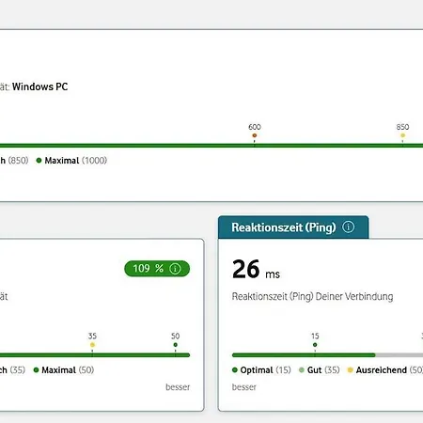Click 'besser' label in upload card
The height and width of the screenshot is (423, 423).
tap(178, 387)
